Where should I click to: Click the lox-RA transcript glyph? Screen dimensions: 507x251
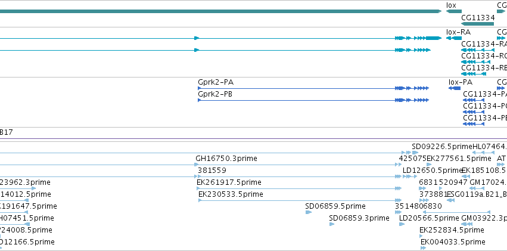[x=453, y=38]
